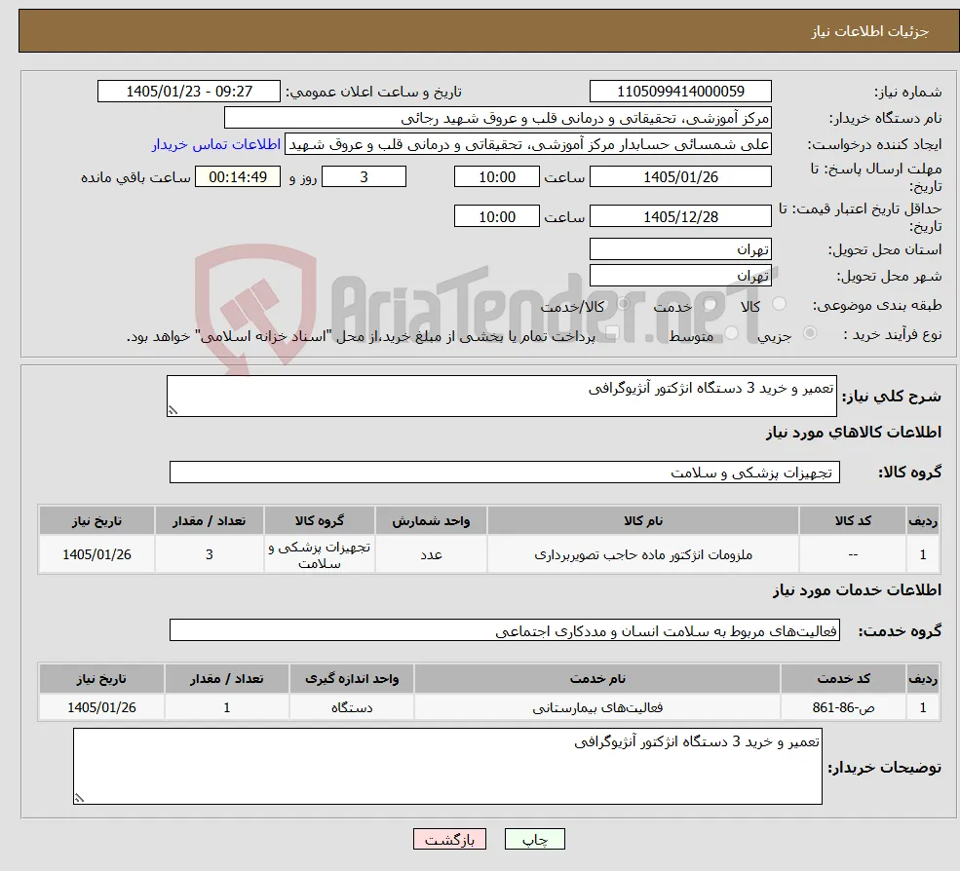Click the goods table date 1405/01/26 cell
Viewport: 960px width, 871px height.
click(x=96, y=554)
